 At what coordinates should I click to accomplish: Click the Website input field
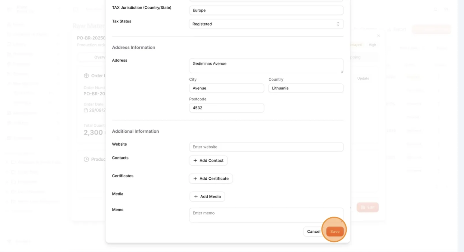(266, 147)
